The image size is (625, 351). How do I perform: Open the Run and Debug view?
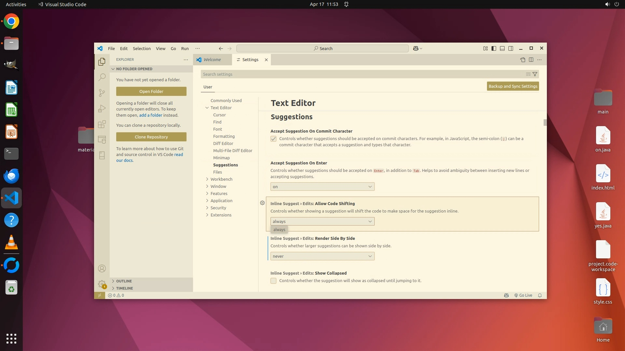[102, 109]
